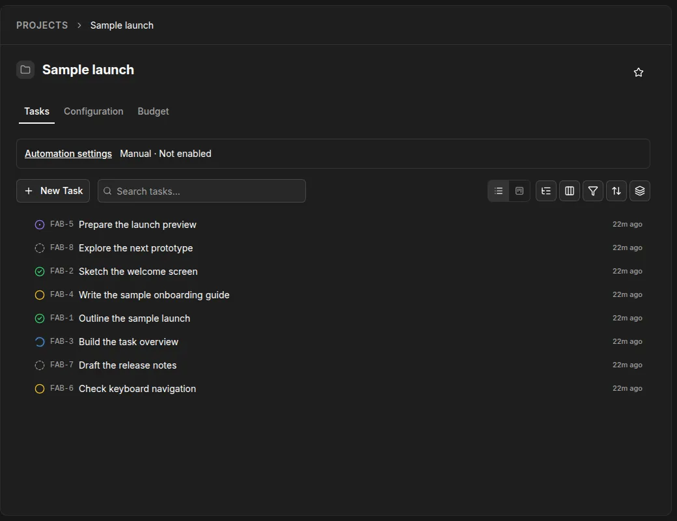
Task: Toggle nested subtask tree display
Action: (x=546, y=191)
